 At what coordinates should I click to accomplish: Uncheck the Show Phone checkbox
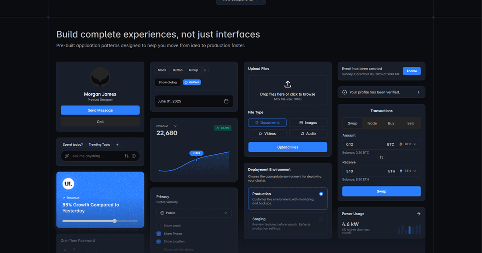[x=159, y=234]
